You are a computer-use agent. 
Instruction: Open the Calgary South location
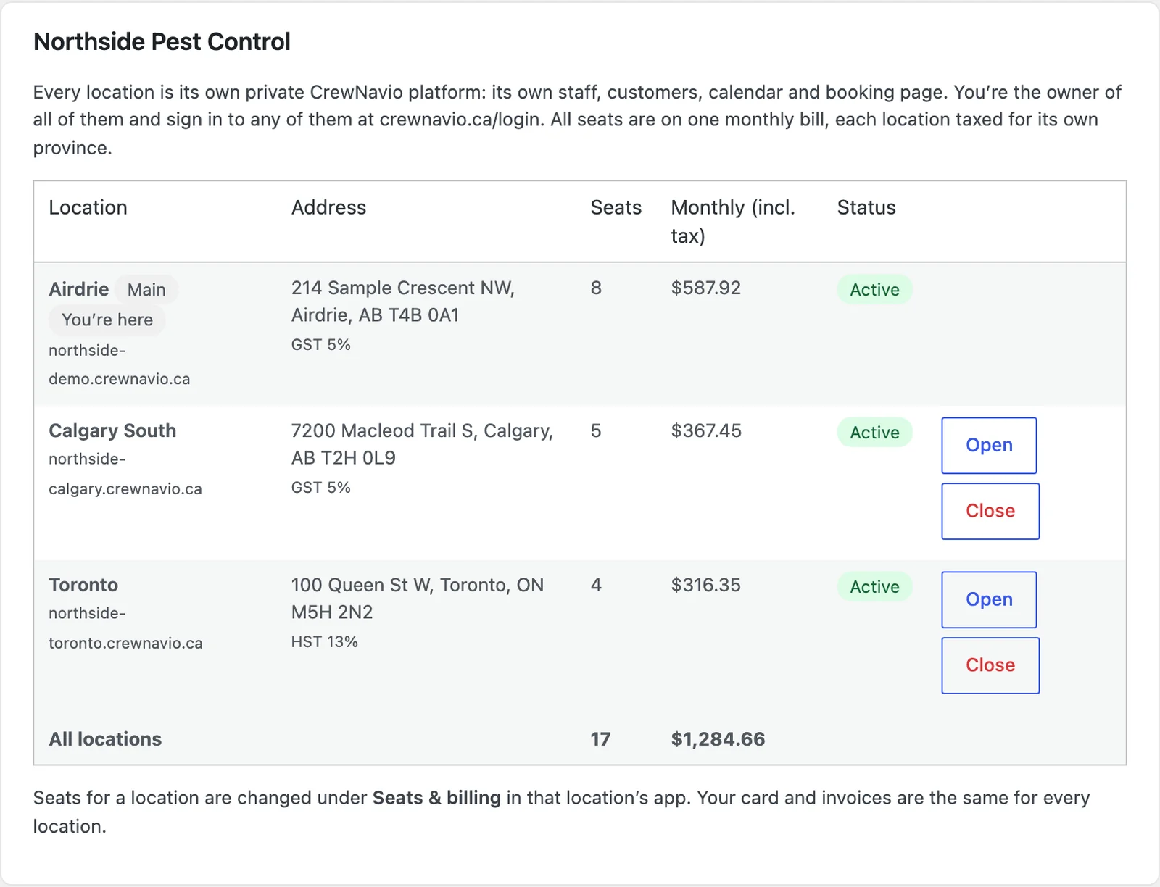pyautogui.click(x=989, y=445)
